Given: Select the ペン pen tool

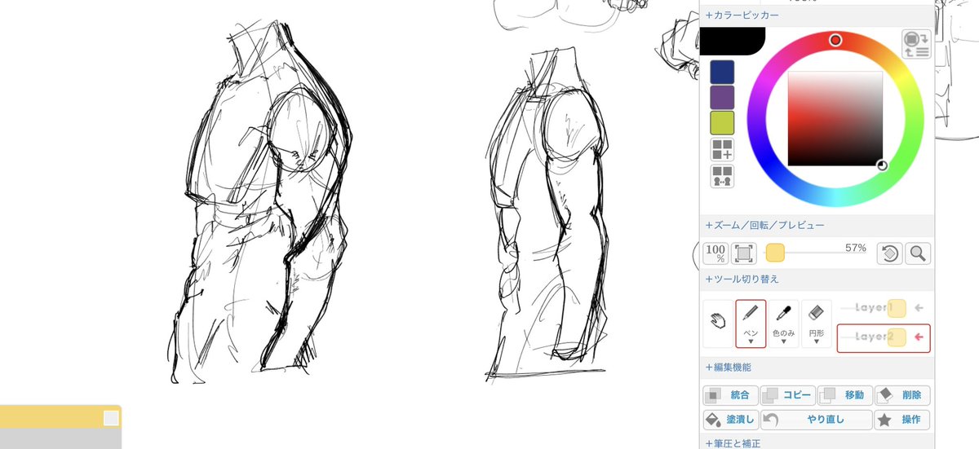Looking at the screenshot, I should click(751, 324).
